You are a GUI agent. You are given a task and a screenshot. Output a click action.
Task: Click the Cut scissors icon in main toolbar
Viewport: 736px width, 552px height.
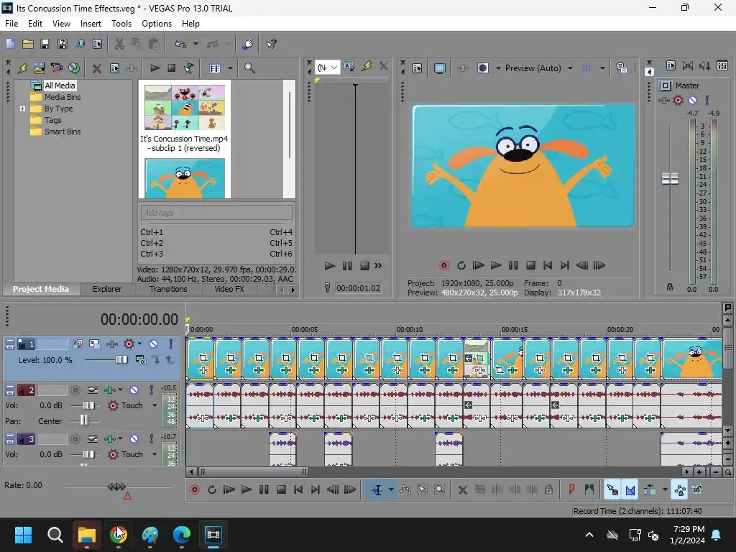(x=119, y=44)
